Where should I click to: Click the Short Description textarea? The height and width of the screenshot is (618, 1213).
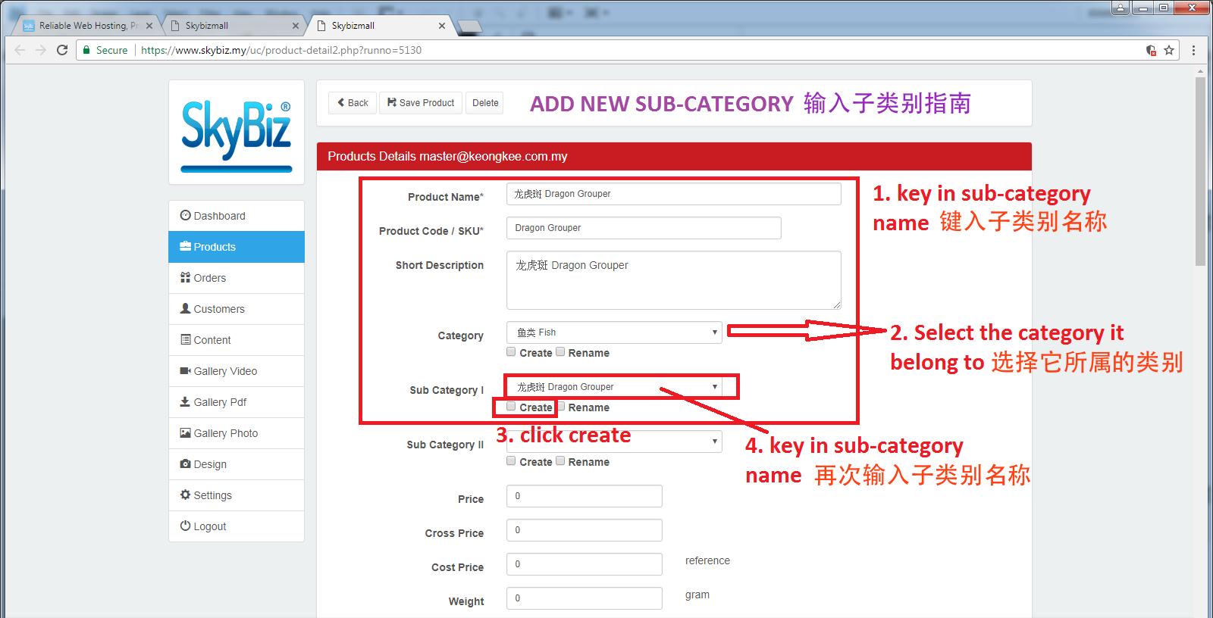click(x=674, y=280)
